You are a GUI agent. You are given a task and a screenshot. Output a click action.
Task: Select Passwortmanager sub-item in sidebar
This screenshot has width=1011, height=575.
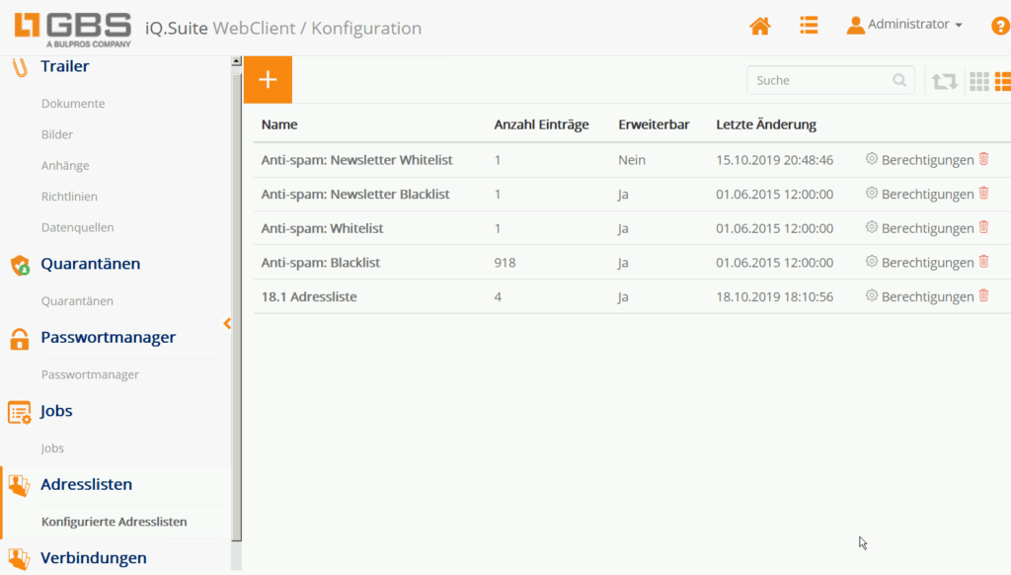coord(90,374)
